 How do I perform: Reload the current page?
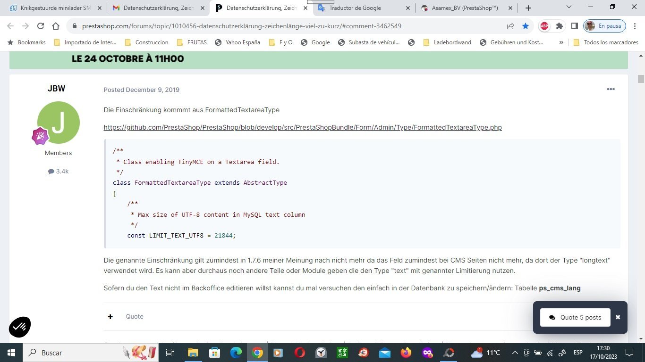(x=41, y=26)
